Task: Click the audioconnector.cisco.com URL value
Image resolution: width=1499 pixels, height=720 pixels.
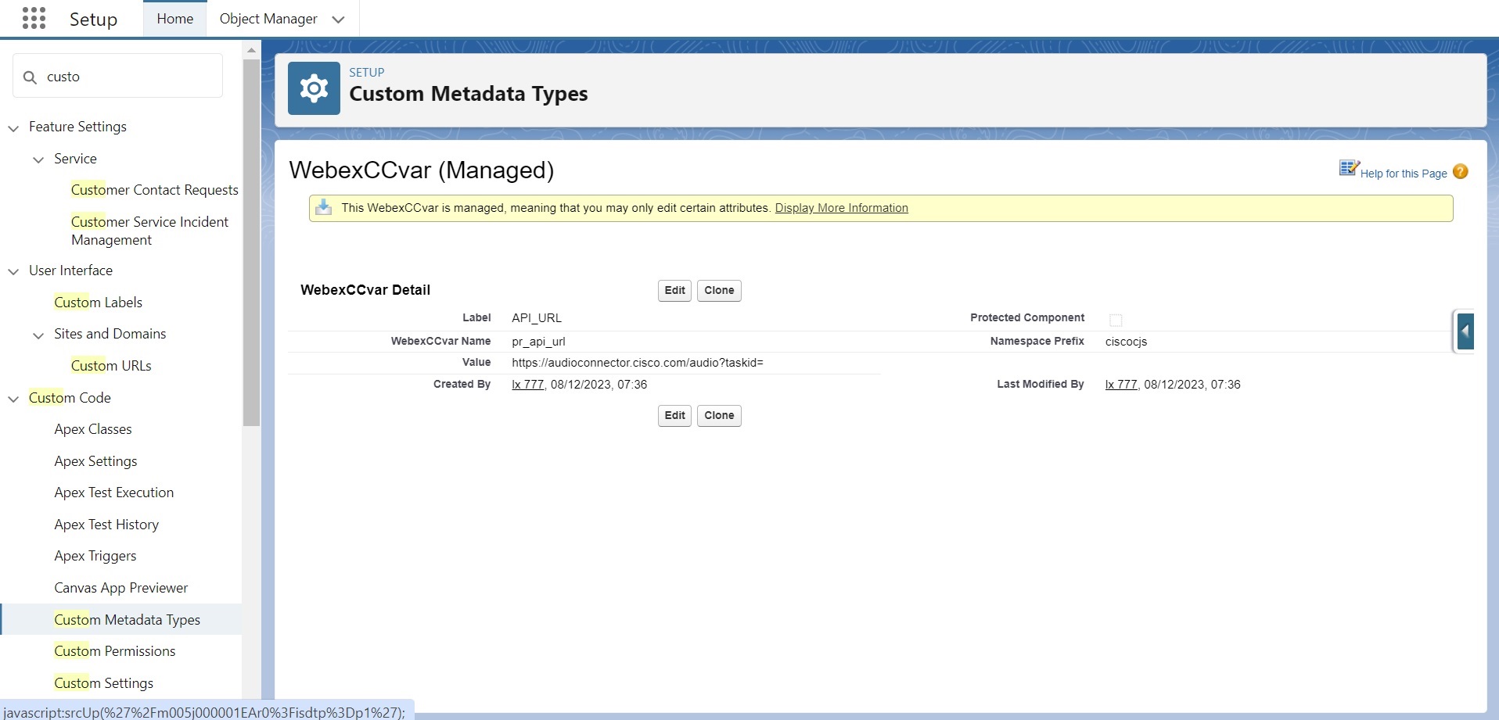Action: pos(638,363)
